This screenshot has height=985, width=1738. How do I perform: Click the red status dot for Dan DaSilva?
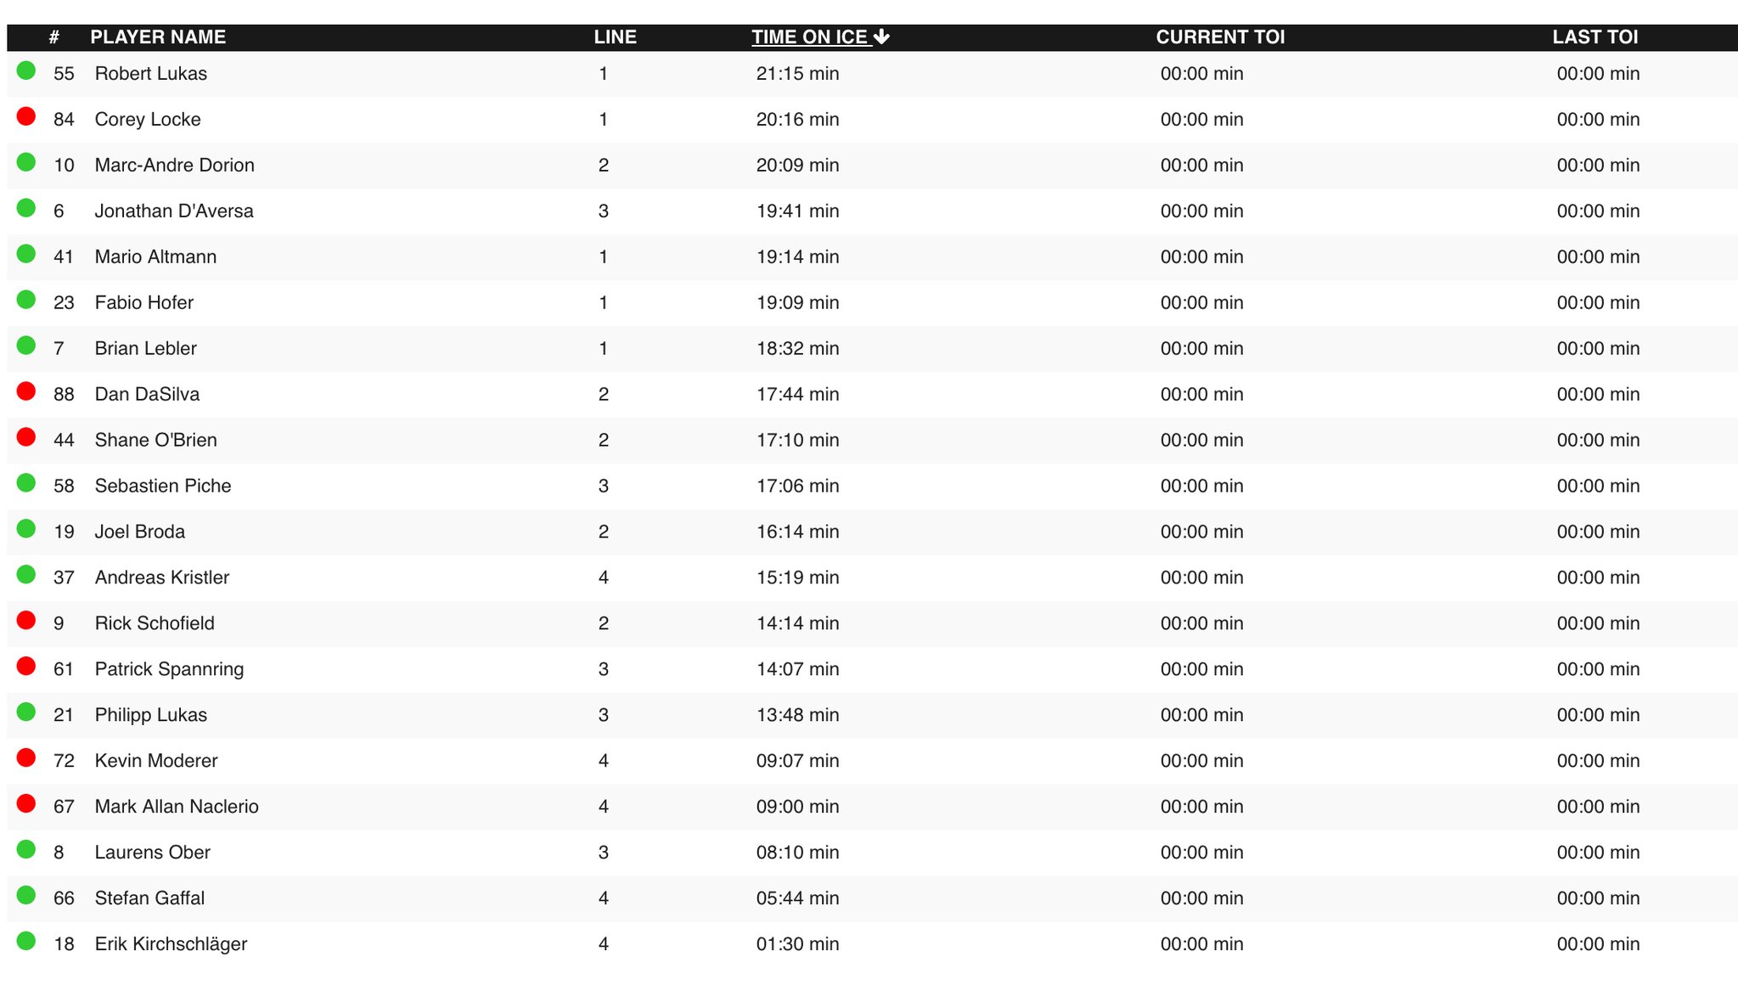pos(26,391)
